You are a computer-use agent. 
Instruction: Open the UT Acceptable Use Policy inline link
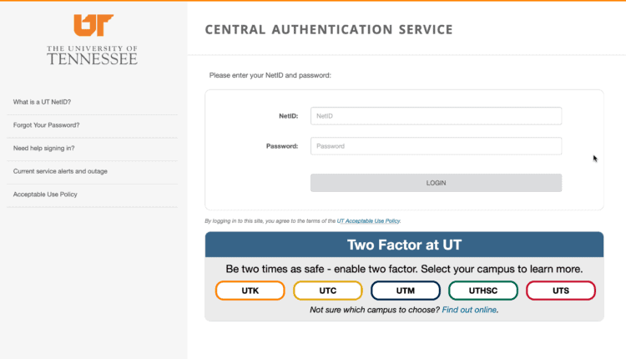368,221
